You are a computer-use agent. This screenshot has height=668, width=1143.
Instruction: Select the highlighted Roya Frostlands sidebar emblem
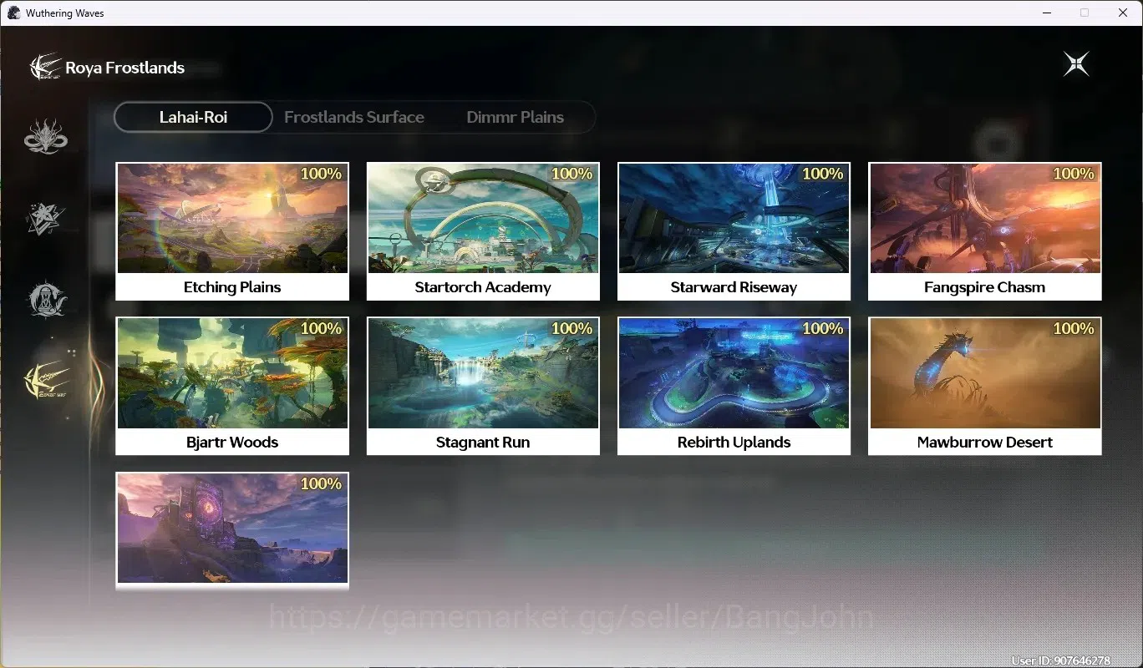47,380
